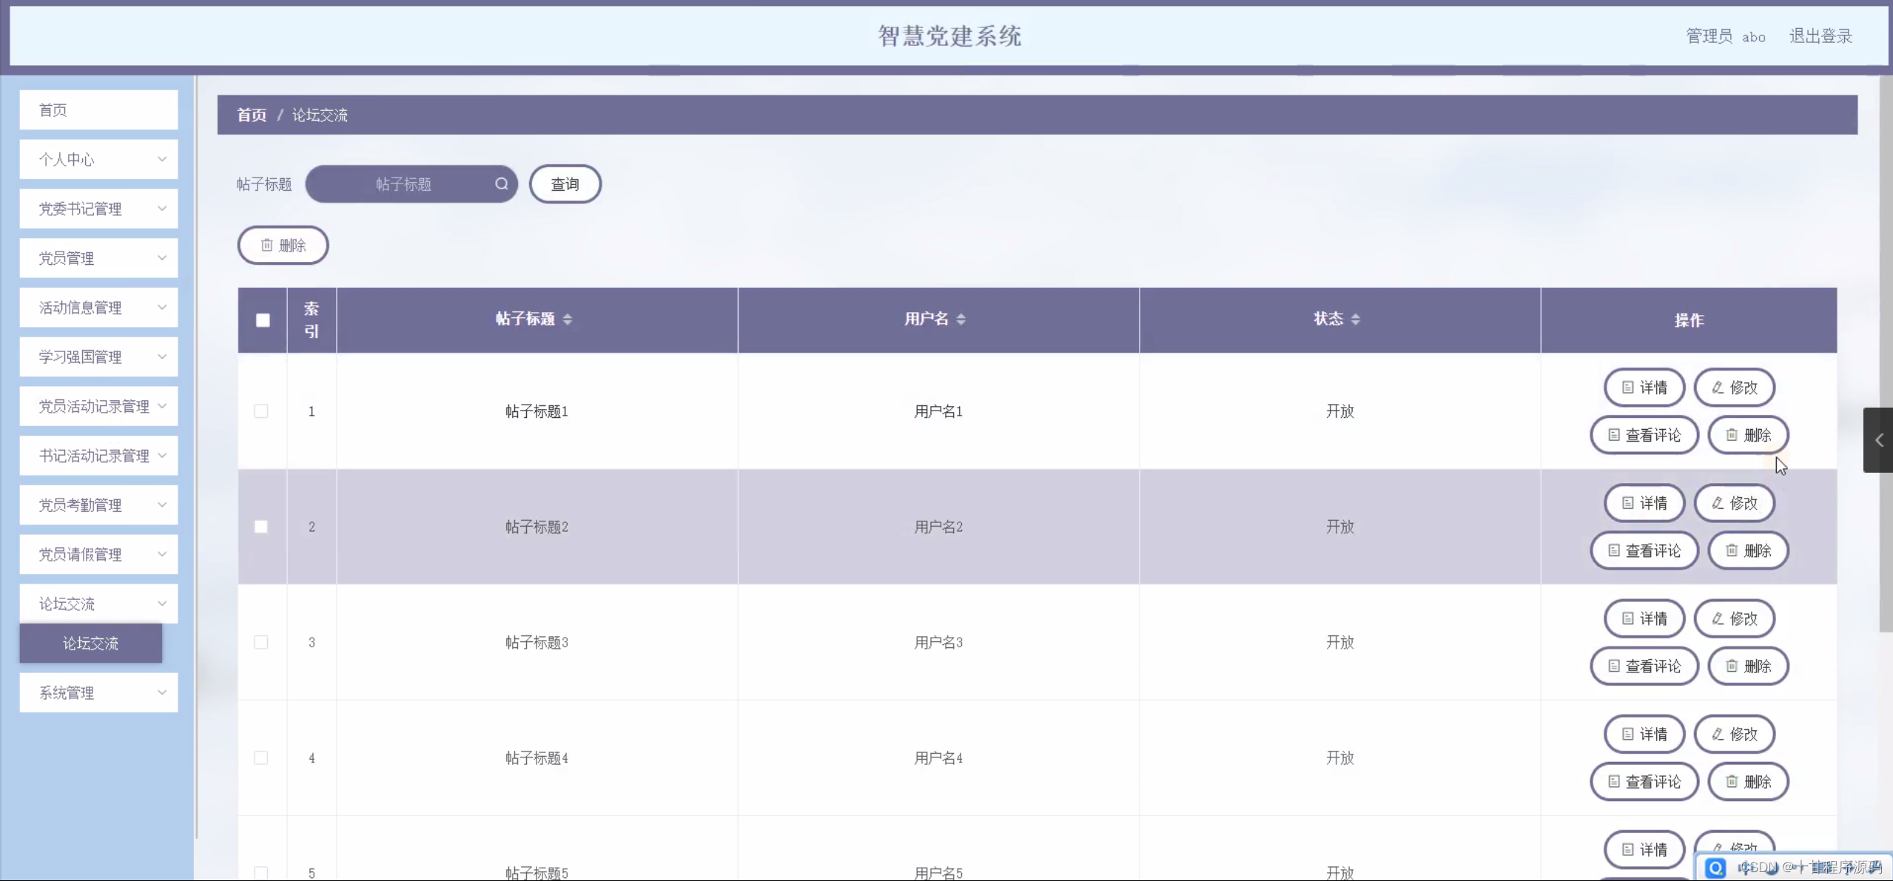Toggle the select-all checkbox in table header

click(x=263, y=320)
